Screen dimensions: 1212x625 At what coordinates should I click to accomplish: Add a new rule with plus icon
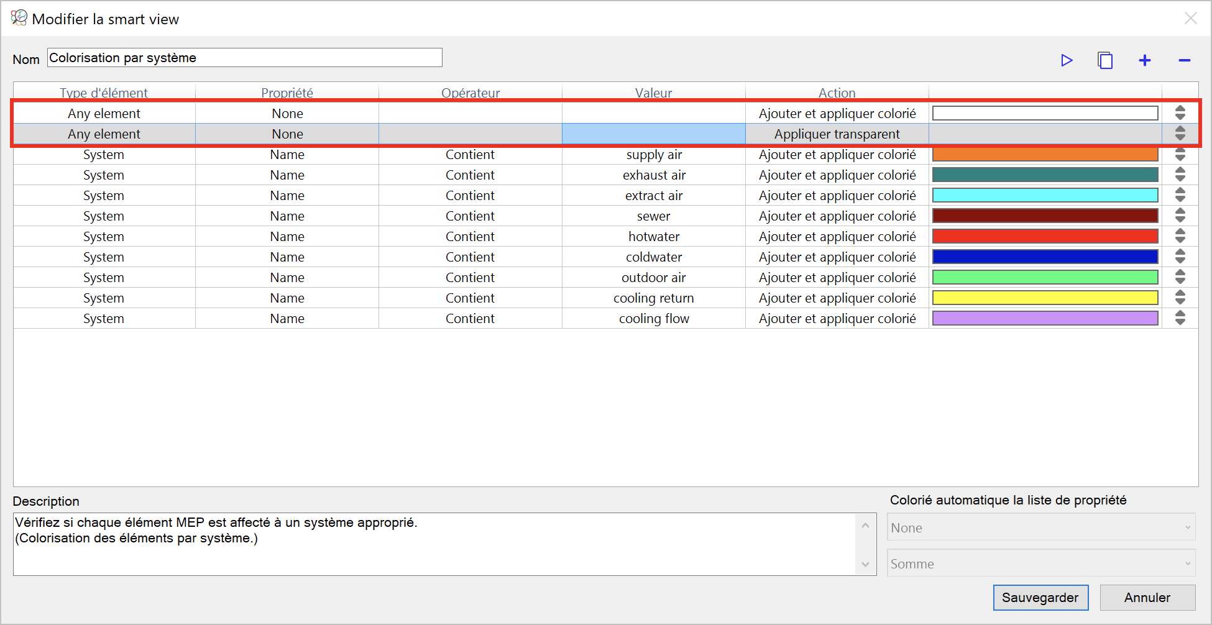pos(1145,60)
